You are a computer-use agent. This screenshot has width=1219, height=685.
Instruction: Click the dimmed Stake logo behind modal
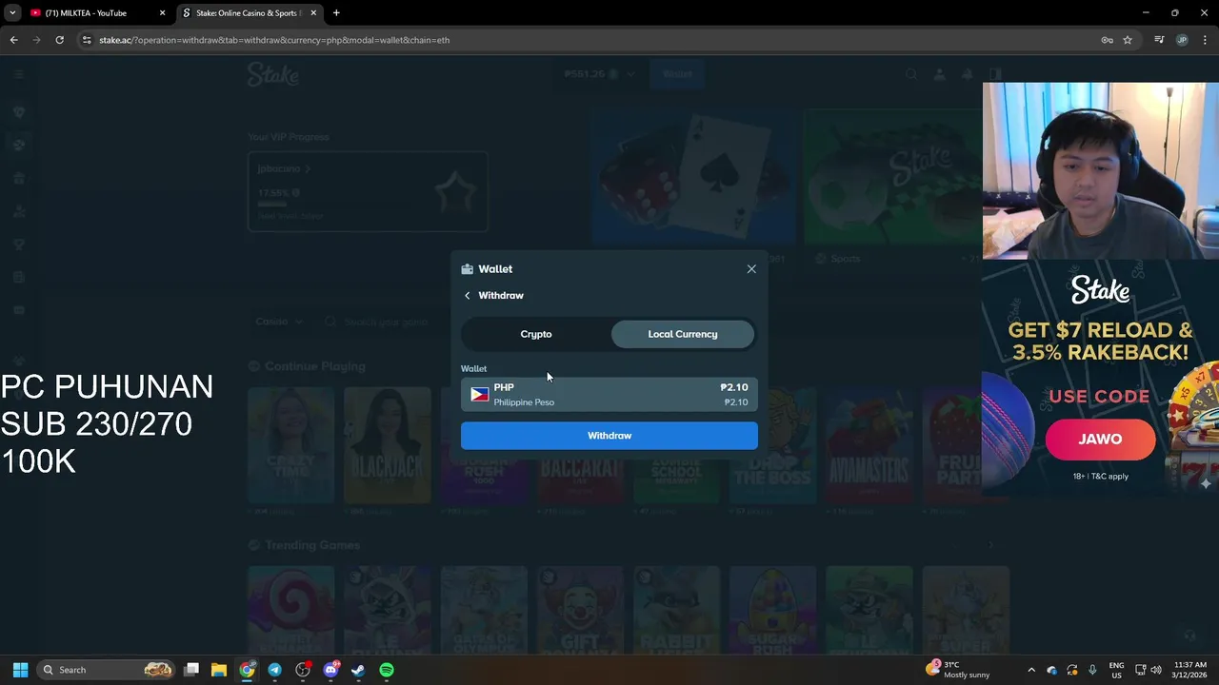click(x=273, y=74)
